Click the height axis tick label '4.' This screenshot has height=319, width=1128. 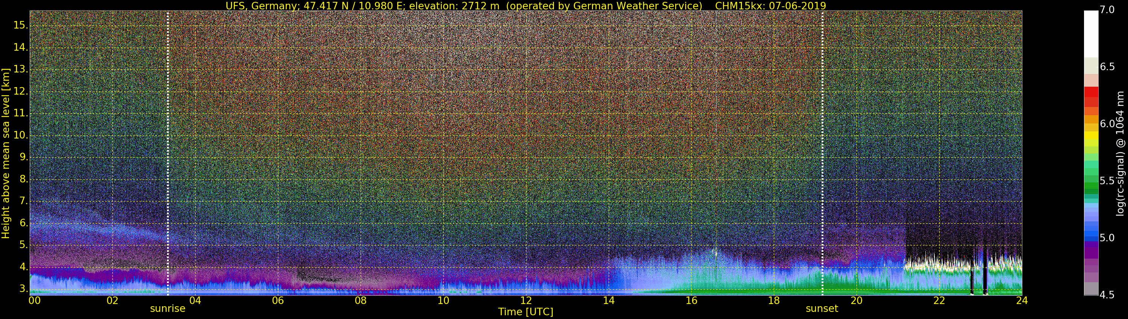point(23,267)
